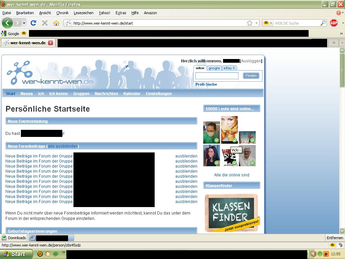Click the Finden button

click(x=251, y=76)
